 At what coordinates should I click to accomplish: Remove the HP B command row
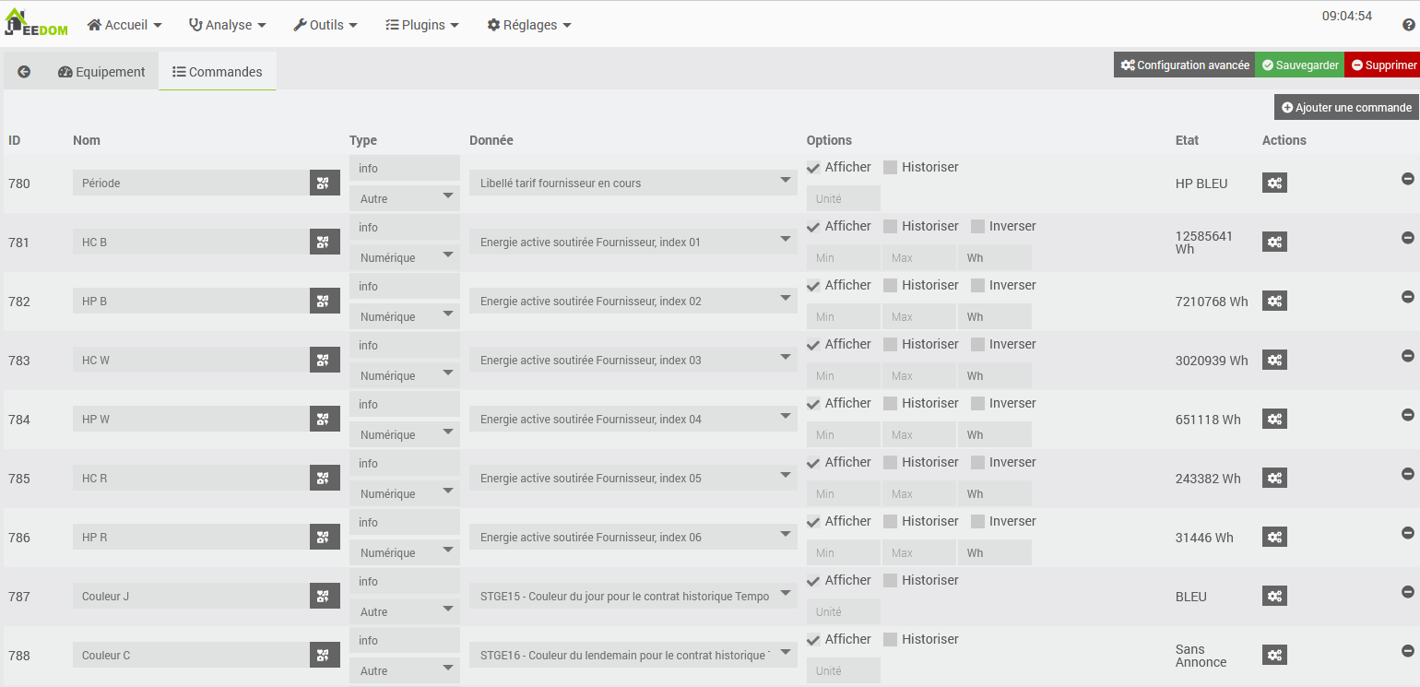tap(1408, 297)
